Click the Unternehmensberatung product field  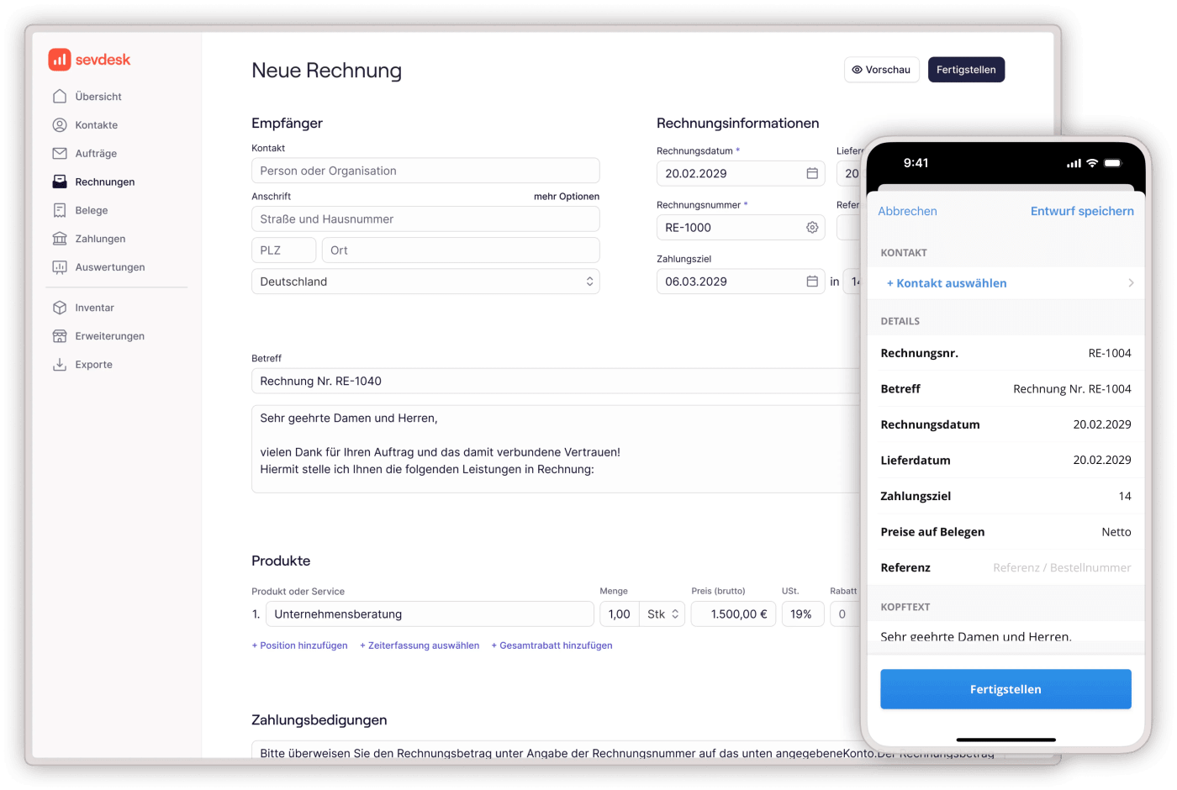430,614
